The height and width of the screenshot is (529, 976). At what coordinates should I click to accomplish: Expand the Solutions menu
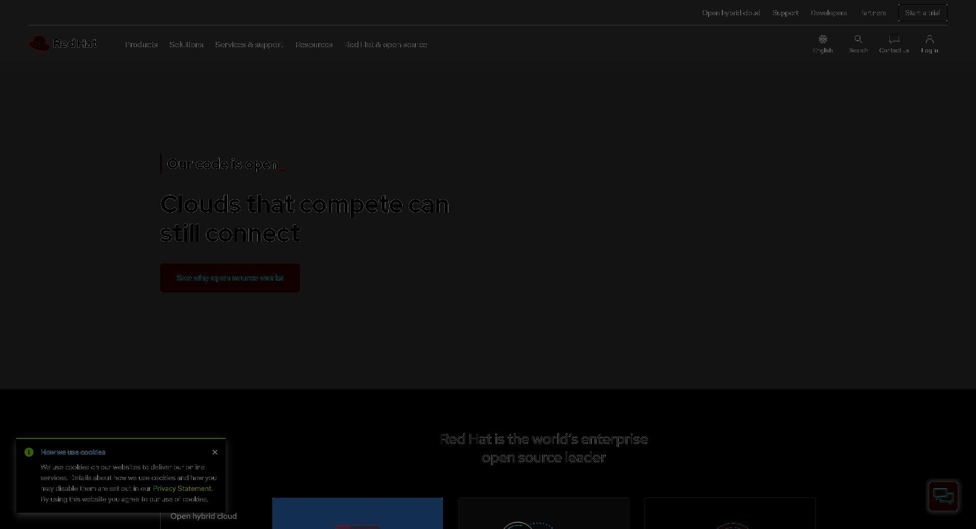[186, 45]
